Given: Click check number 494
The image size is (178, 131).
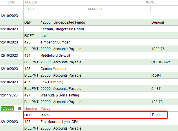Looking at the screenshot, I should (x=27, y=56).
